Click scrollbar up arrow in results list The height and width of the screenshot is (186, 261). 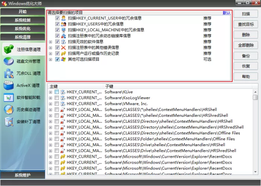(x=255, y=92)
